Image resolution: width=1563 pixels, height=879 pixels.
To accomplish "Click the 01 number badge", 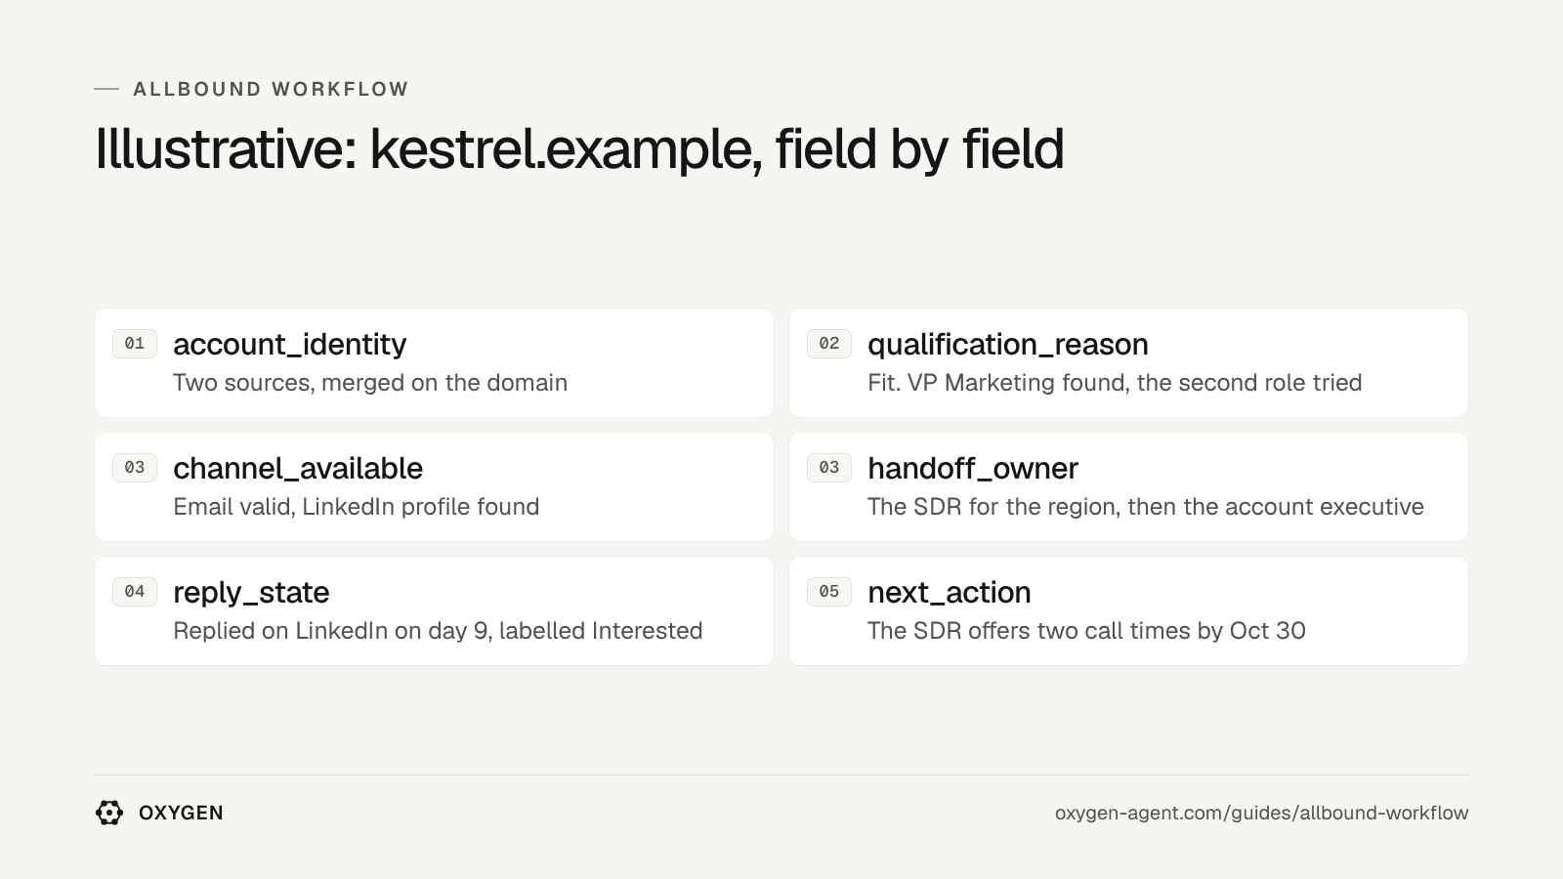I will (135, 344).
